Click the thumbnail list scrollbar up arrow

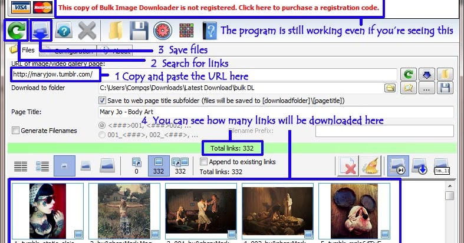pyautogui.click(x=450, y=186)
